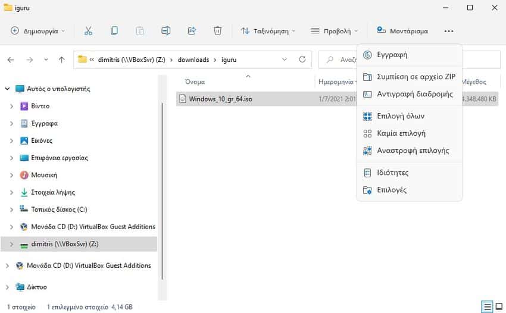This screenshot has height=313, width=506.
Task: Expand the Επιφάνεια εργασίας tree node
Action: [x=11, y=158]
